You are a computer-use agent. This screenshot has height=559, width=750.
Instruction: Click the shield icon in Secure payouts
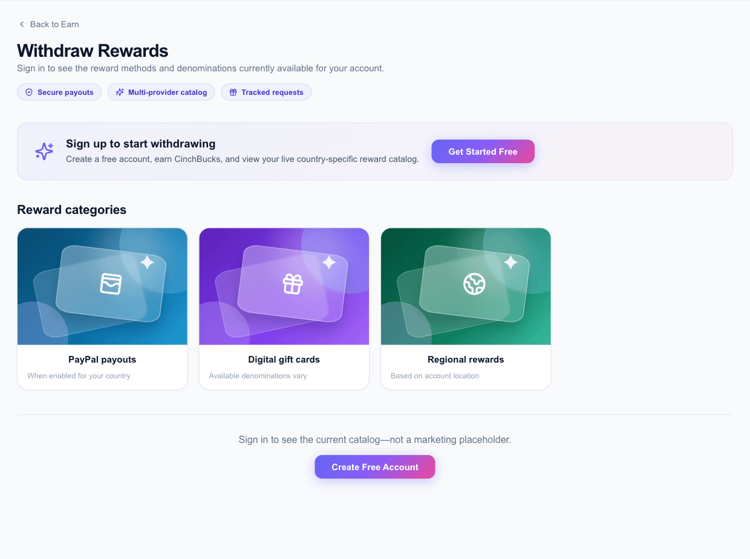point(29,92)
